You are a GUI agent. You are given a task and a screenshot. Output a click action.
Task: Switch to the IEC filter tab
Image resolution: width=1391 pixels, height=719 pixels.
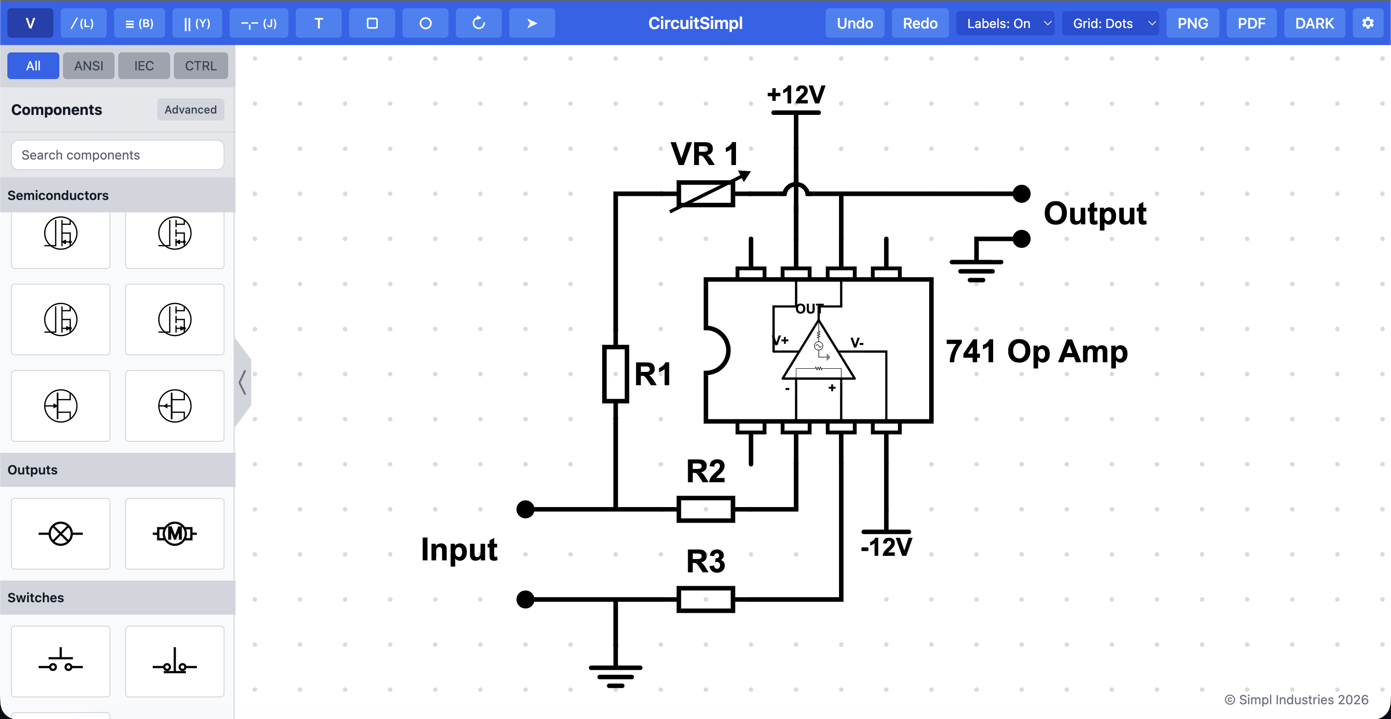click(144, 66)
